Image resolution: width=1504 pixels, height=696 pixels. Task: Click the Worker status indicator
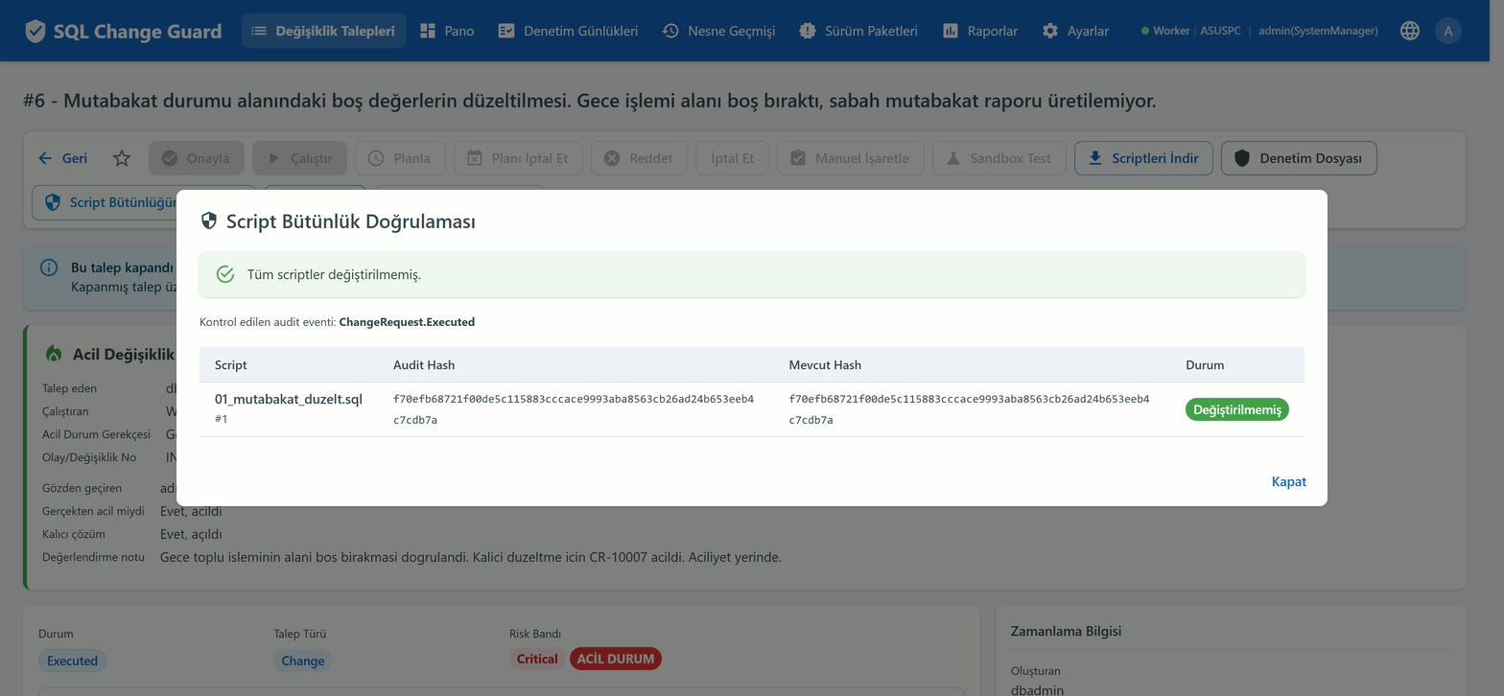pyautogui.click(x=1165, y=31)
